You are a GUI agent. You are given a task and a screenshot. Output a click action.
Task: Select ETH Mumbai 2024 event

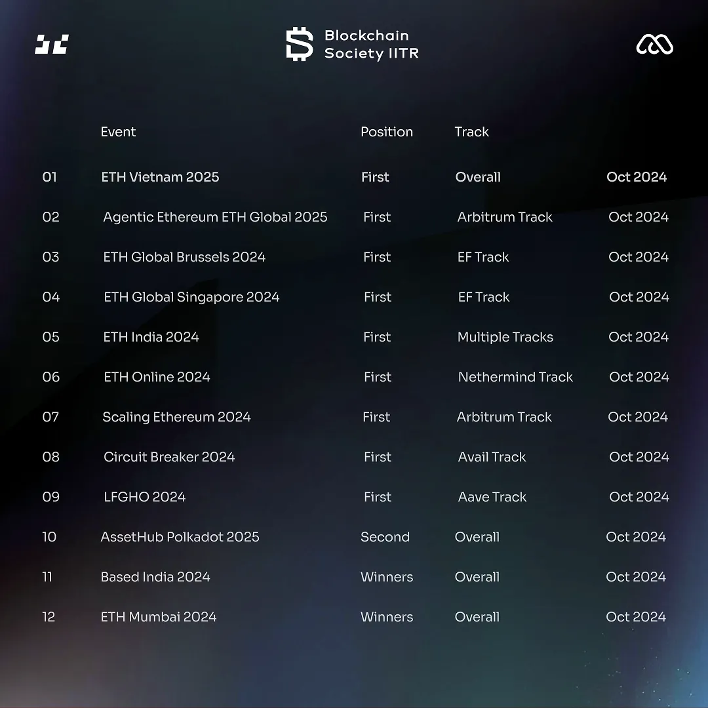(158, 617)
